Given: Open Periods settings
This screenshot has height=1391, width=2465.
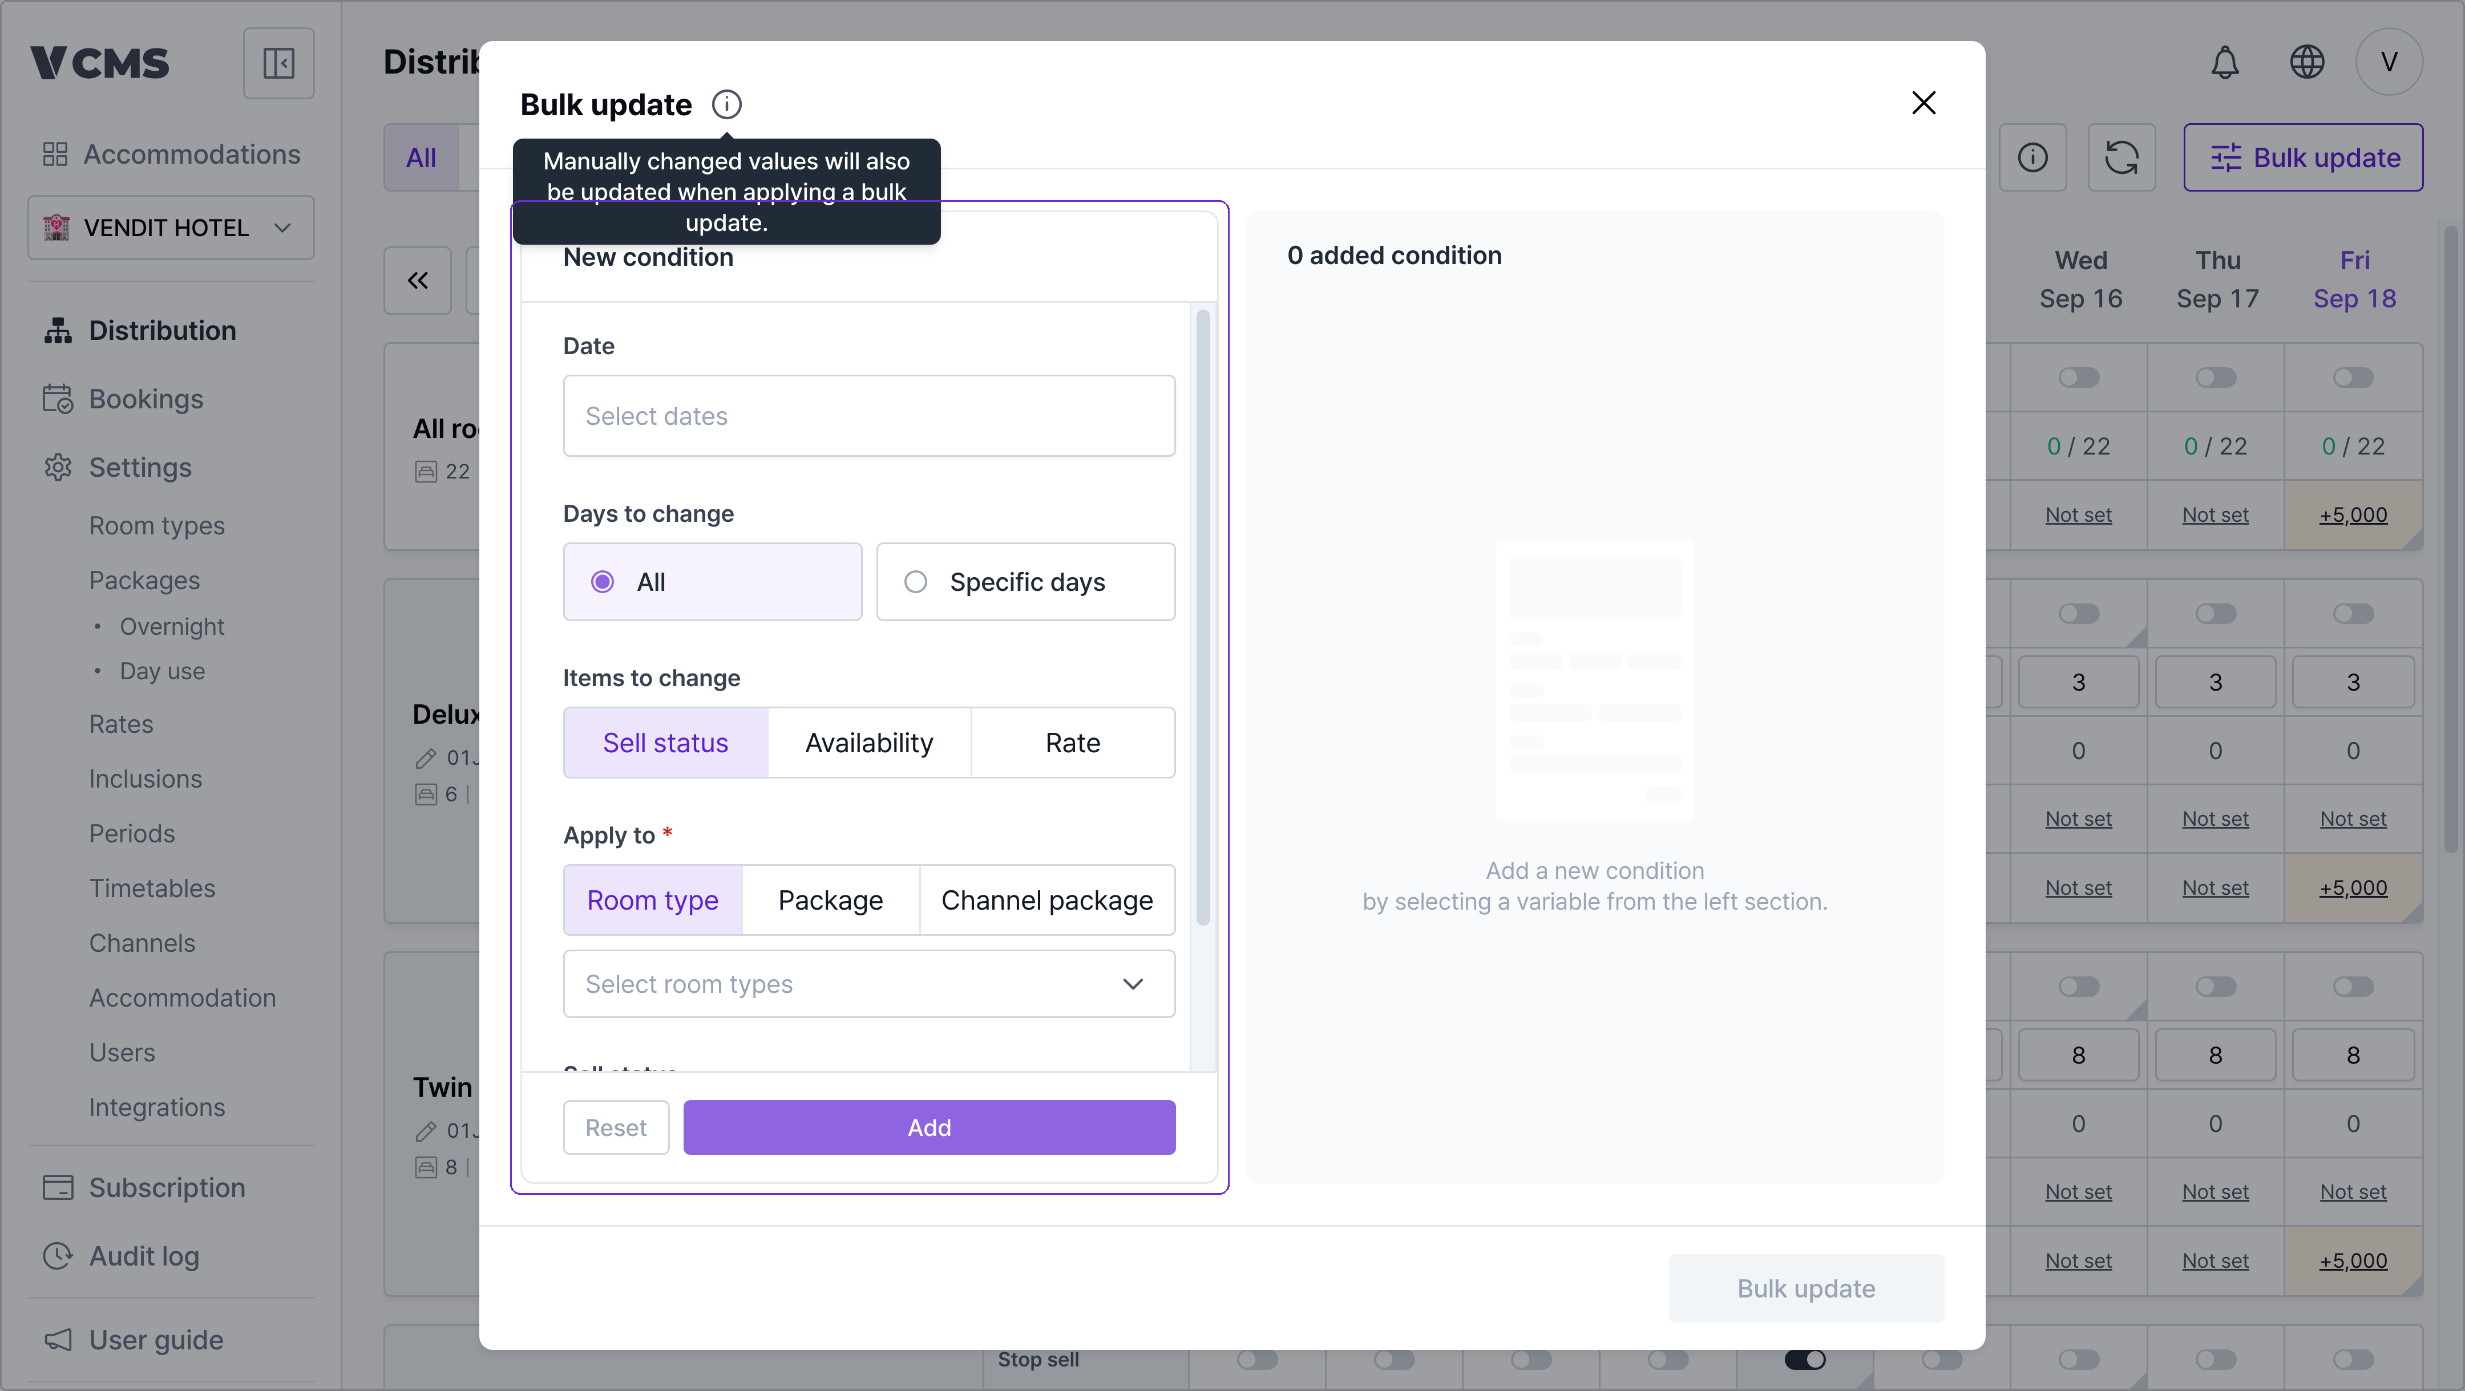Looking at the screenshot, I should pyautogui.click(x=132, y=833).
